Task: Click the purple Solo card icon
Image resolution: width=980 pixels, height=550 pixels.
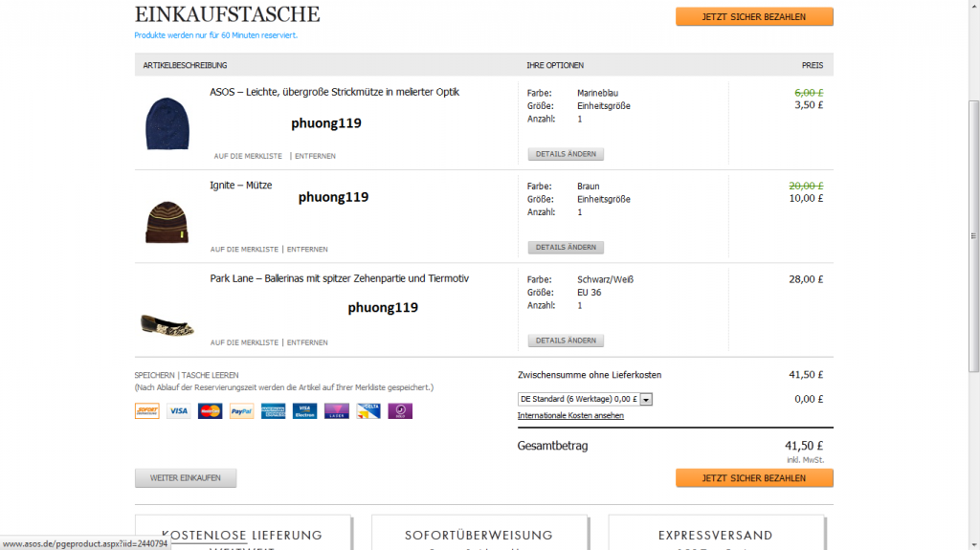Action: pyautogui.click(x=400, y=411)
